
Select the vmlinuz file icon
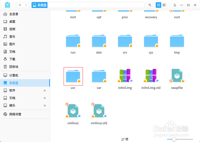(73, 111)
